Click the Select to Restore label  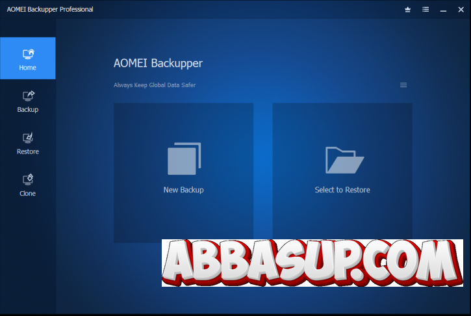(x=342, y=190)
